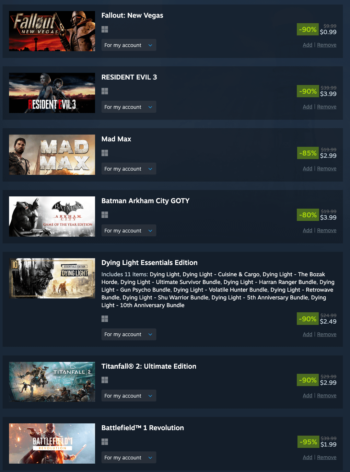Click the -90% discount badge for RESIDENT EVIL 3
This screenshot has height=472, width=350.
click(308, 91)
